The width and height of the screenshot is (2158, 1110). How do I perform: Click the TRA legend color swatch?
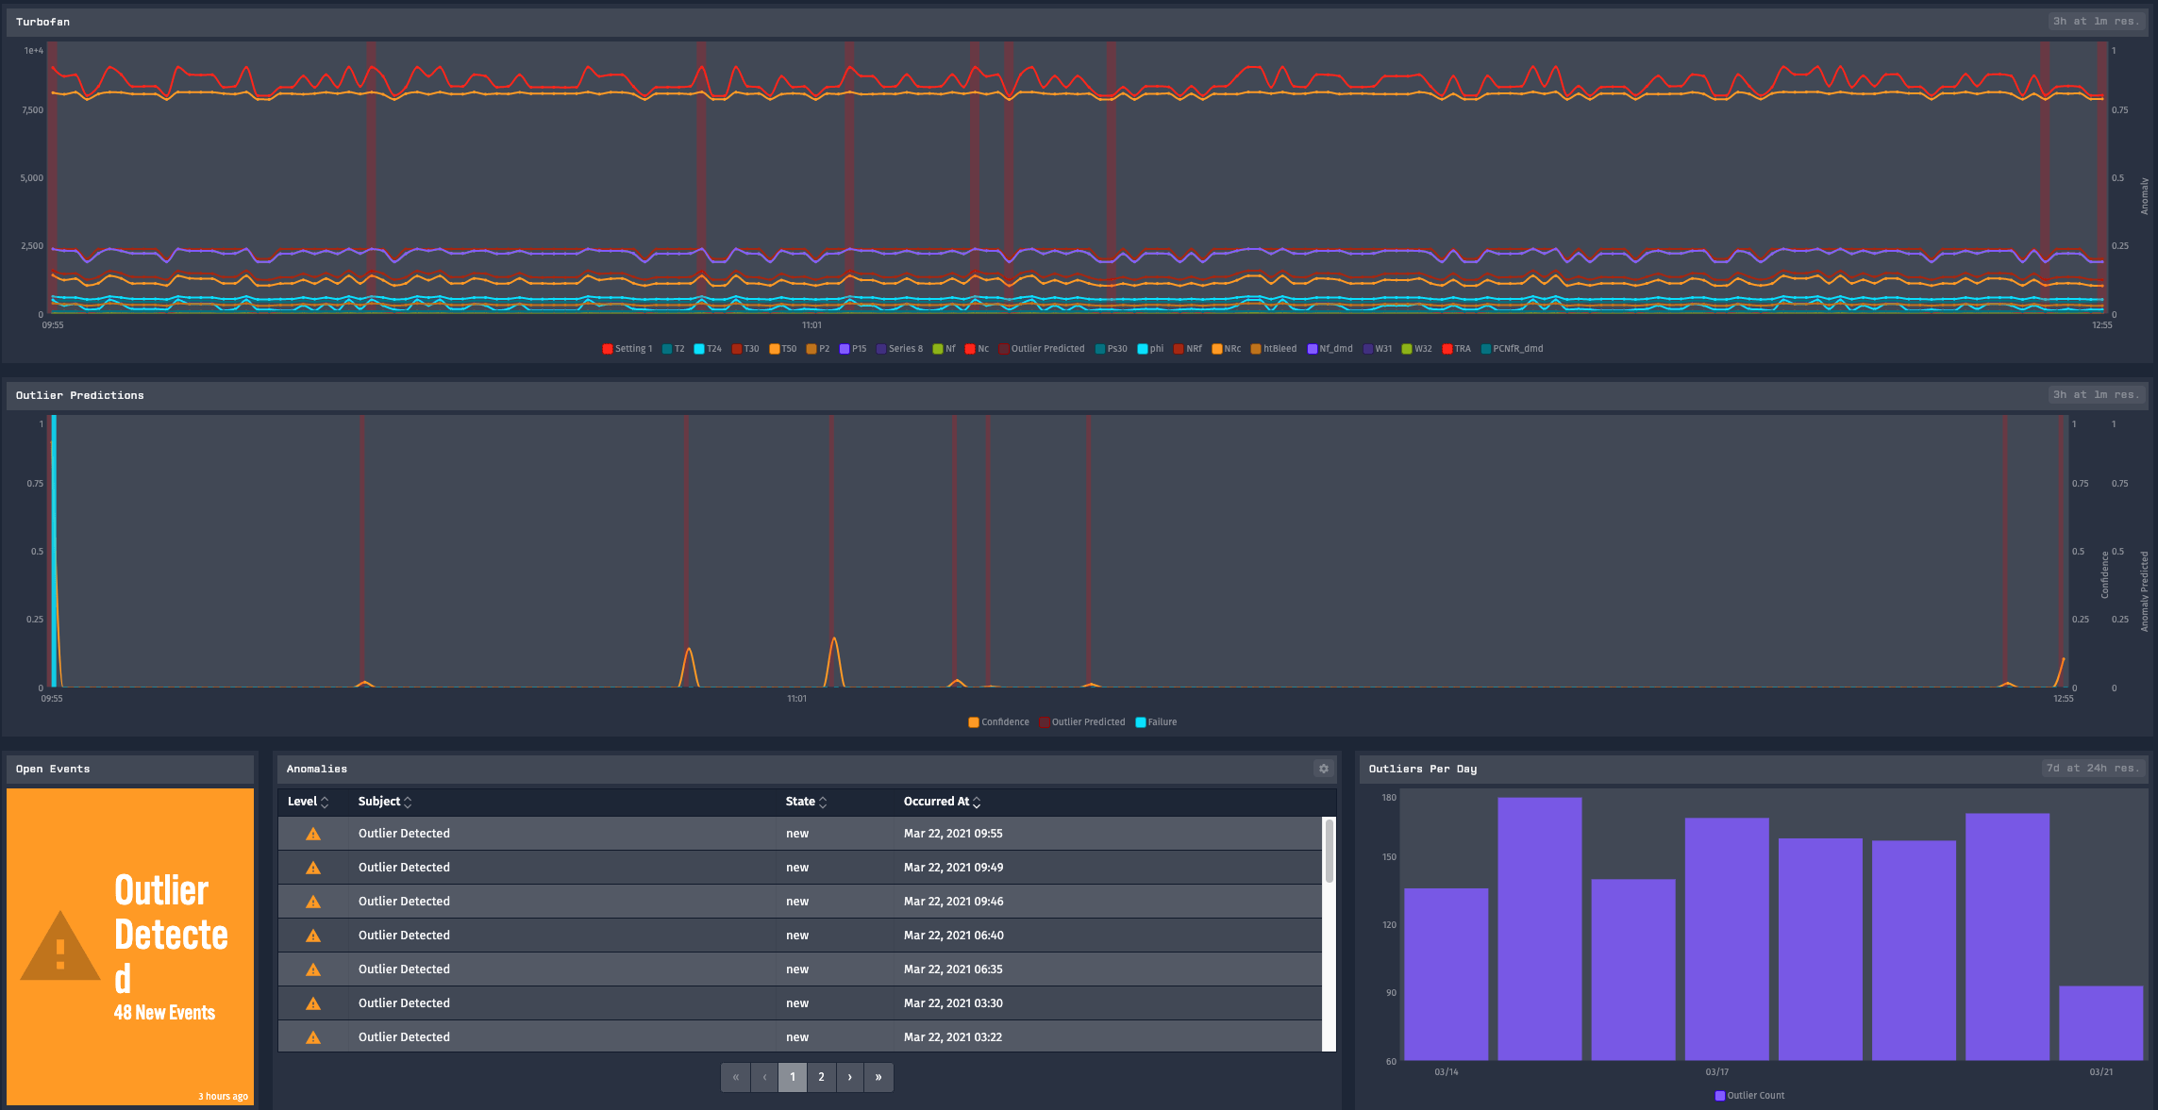coord(1447,349)
